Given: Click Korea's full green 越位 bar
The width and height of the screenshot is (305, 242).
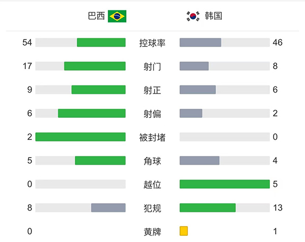Looking at the screenshot, I should [225, 184].
